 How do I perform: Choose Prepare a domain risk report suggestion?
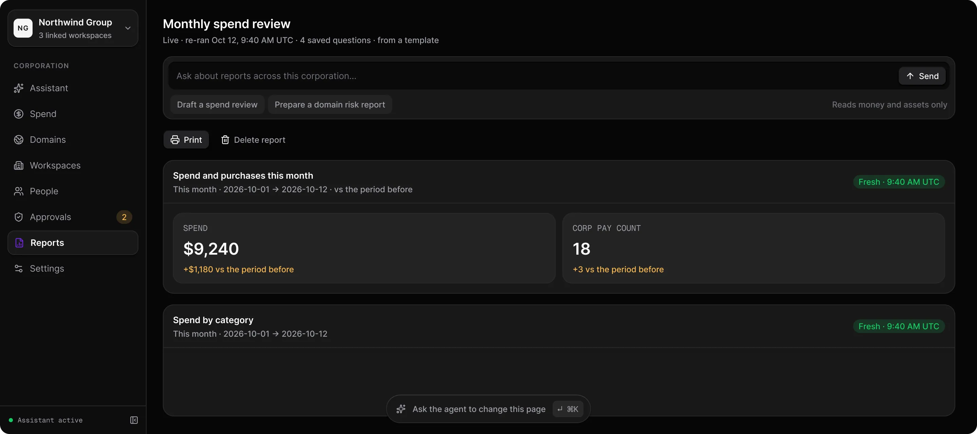(330, 105)
